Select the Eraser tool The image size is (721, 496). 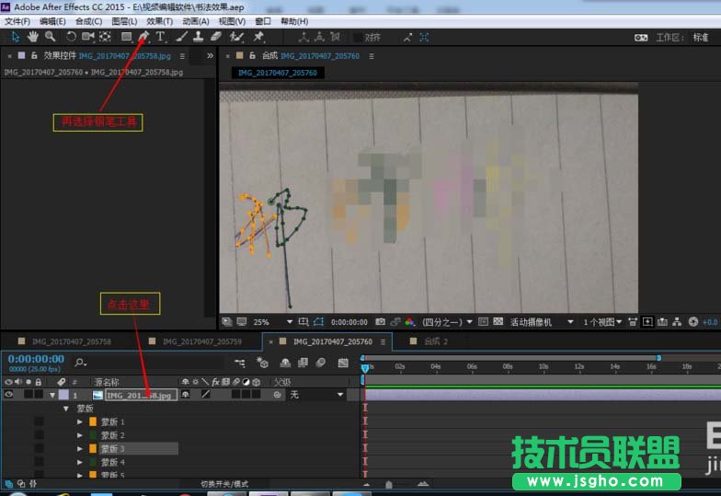tap(216, 37)
